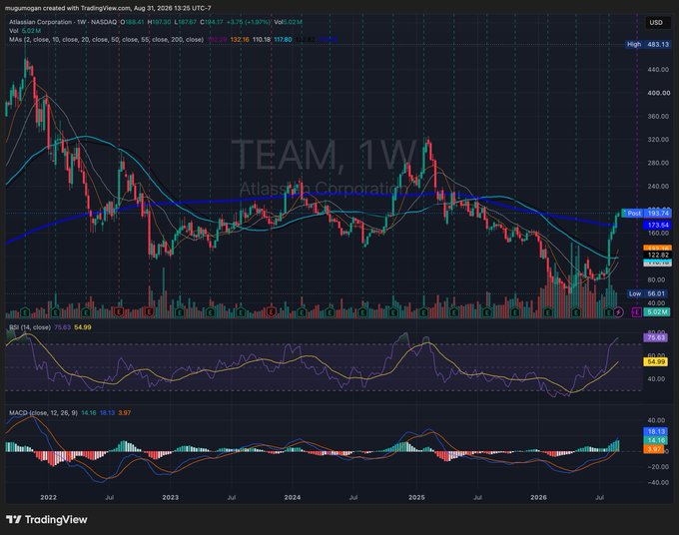
Task: Click the 440.00 price scale tick
Action: 658,69
